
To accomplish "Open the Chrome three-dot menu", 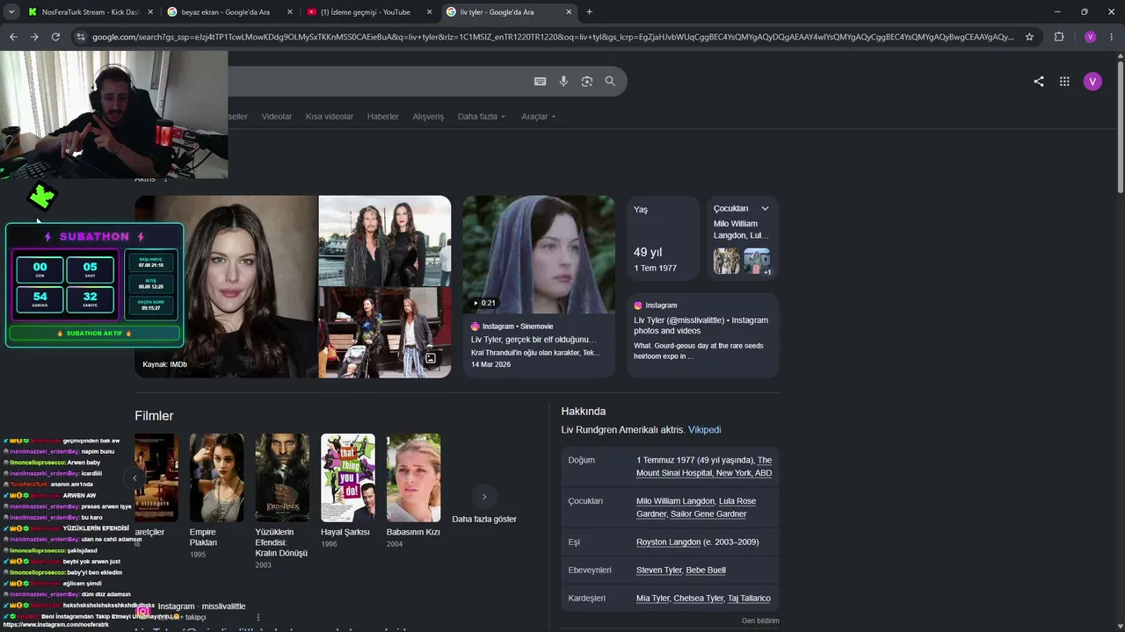I will pyautogui.click(x=1111, y=37).
